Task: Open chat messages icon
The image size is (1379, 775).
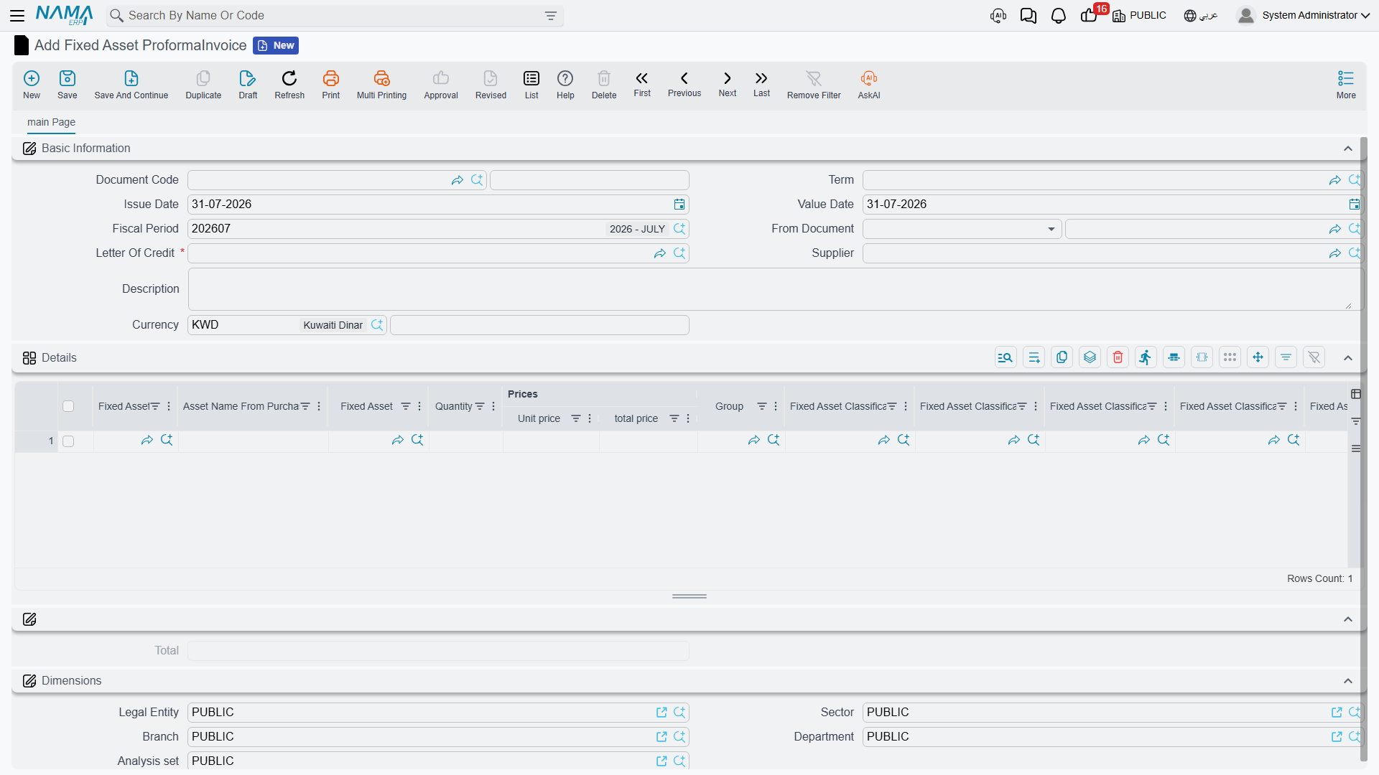Action: click(x=1029, y=15)
